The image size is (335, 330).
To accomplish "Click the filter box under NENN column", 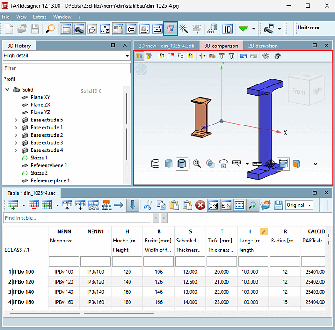I will tap(64, 261).
